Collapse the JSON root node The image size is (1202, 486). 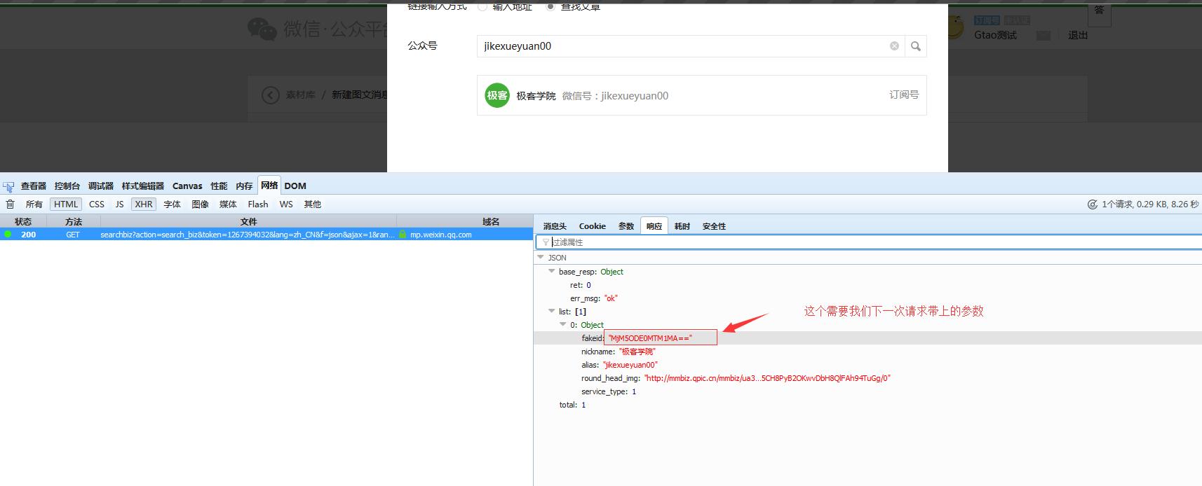pos(541,257)
